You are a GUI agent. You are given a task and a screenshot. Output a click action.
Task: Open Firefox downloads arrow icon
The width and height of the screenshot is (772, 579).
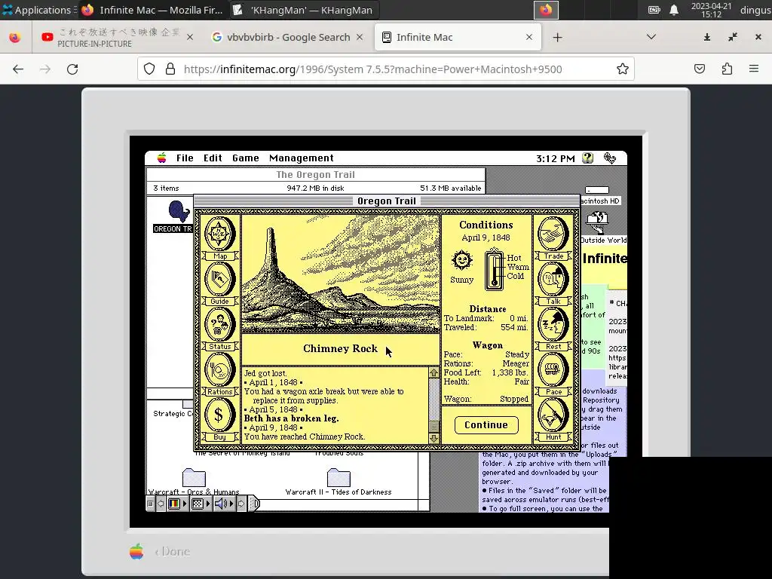pos(707,37)
